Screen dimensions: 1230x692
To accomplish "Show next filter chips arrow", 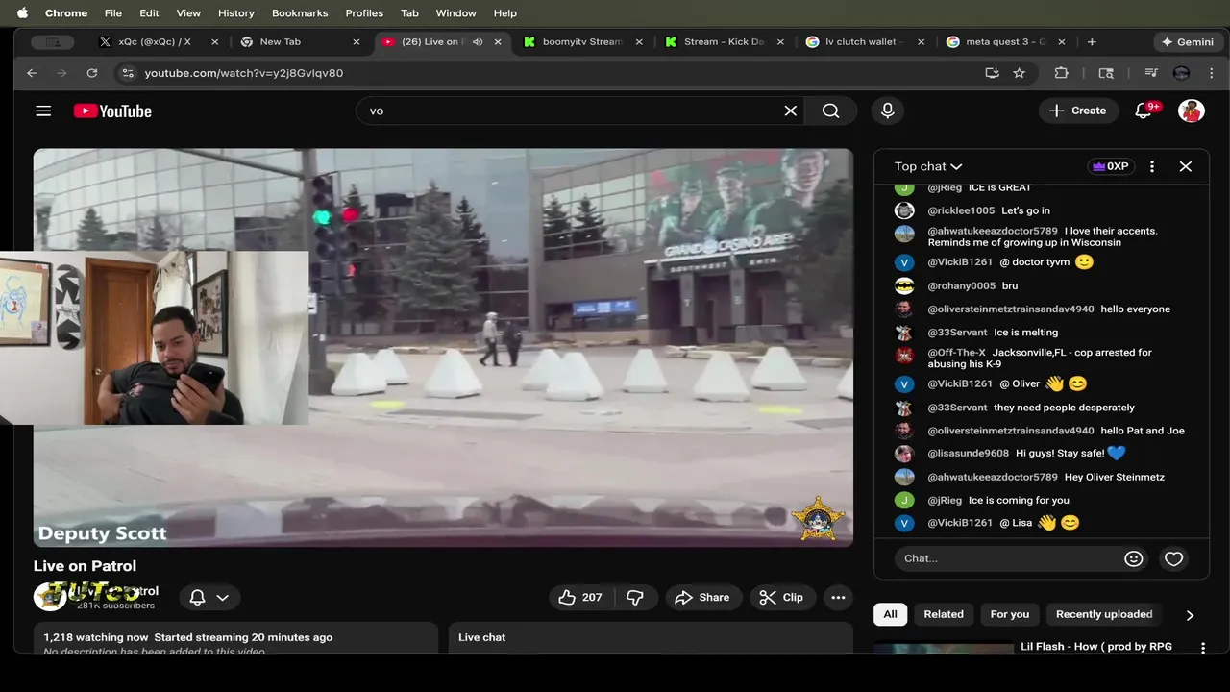I will 1190,615.
